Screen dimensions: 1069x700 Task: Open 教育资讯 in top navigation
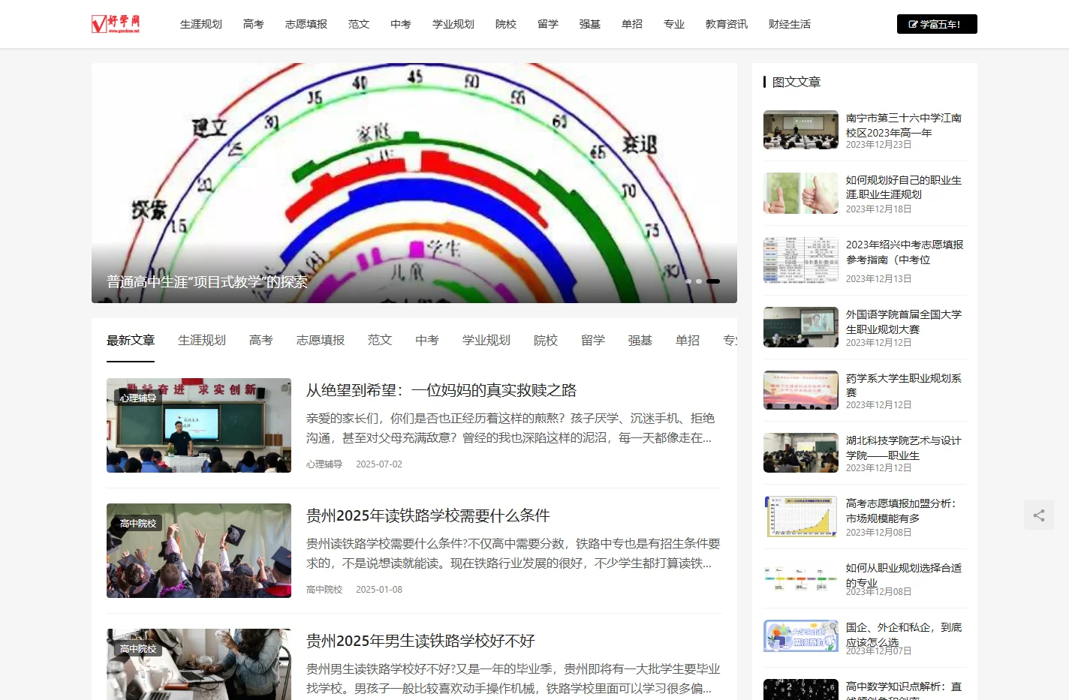[x=727, y=24]
